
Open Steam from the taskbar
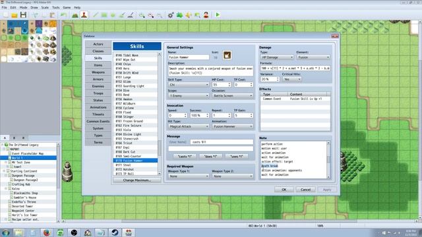(115, 232)
